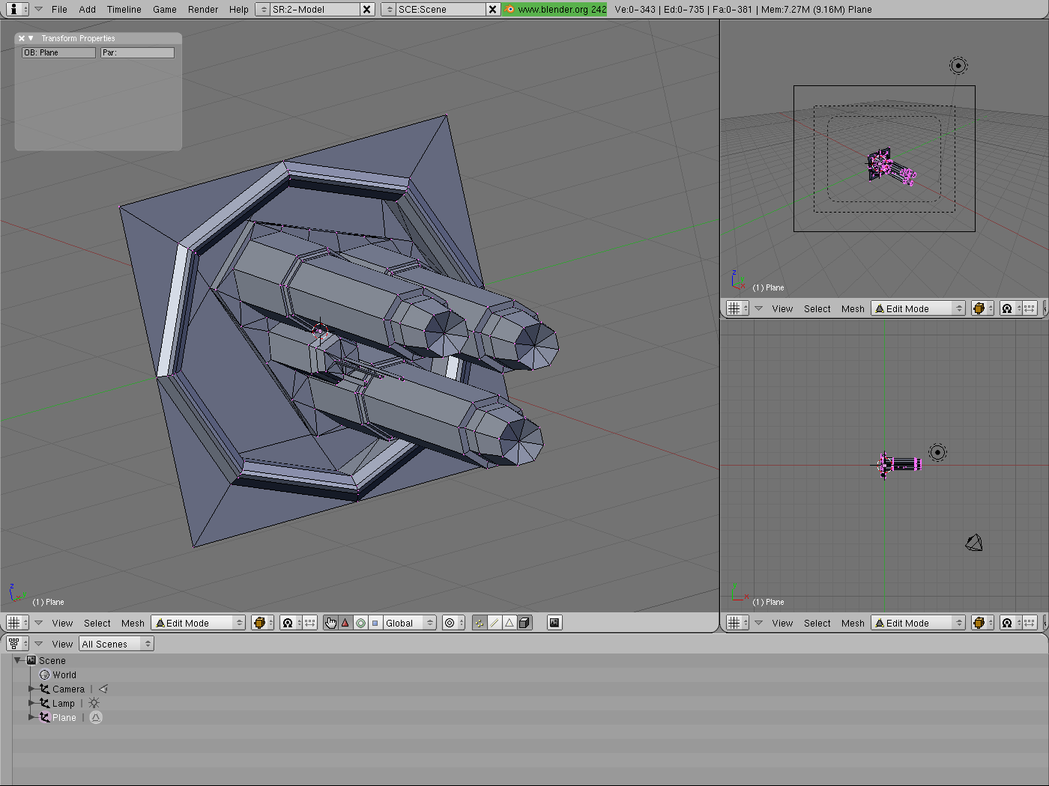1049x786 pixels.
Task: Click the camera data icon in outliner
Action: coord(103,689)
